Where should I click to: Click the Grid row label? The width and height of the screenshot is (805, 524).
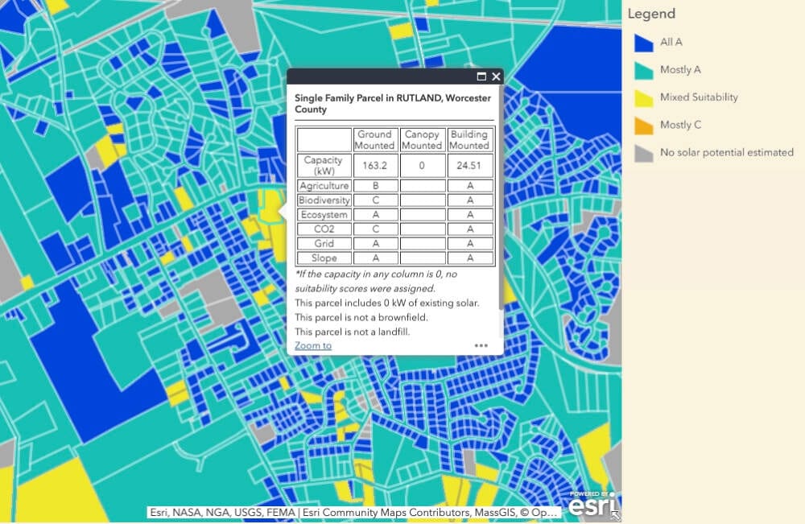[x=324, y=243]
